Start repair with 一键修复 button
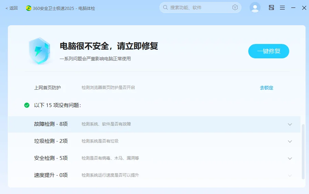The width and height of the screenshot is (309, 194). [x=269, y=51]
